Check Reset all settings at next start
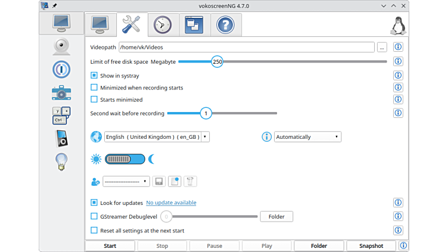This screenshot has height=252, width=448. click(94, 230)
